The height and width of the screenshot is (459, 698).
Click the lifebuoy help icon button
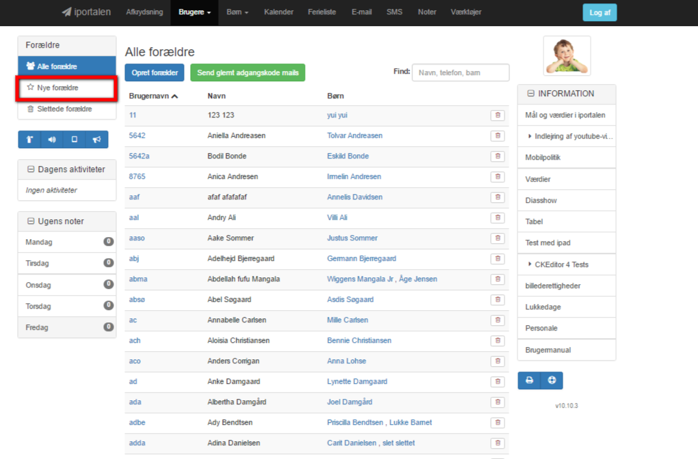click(552, 380)
